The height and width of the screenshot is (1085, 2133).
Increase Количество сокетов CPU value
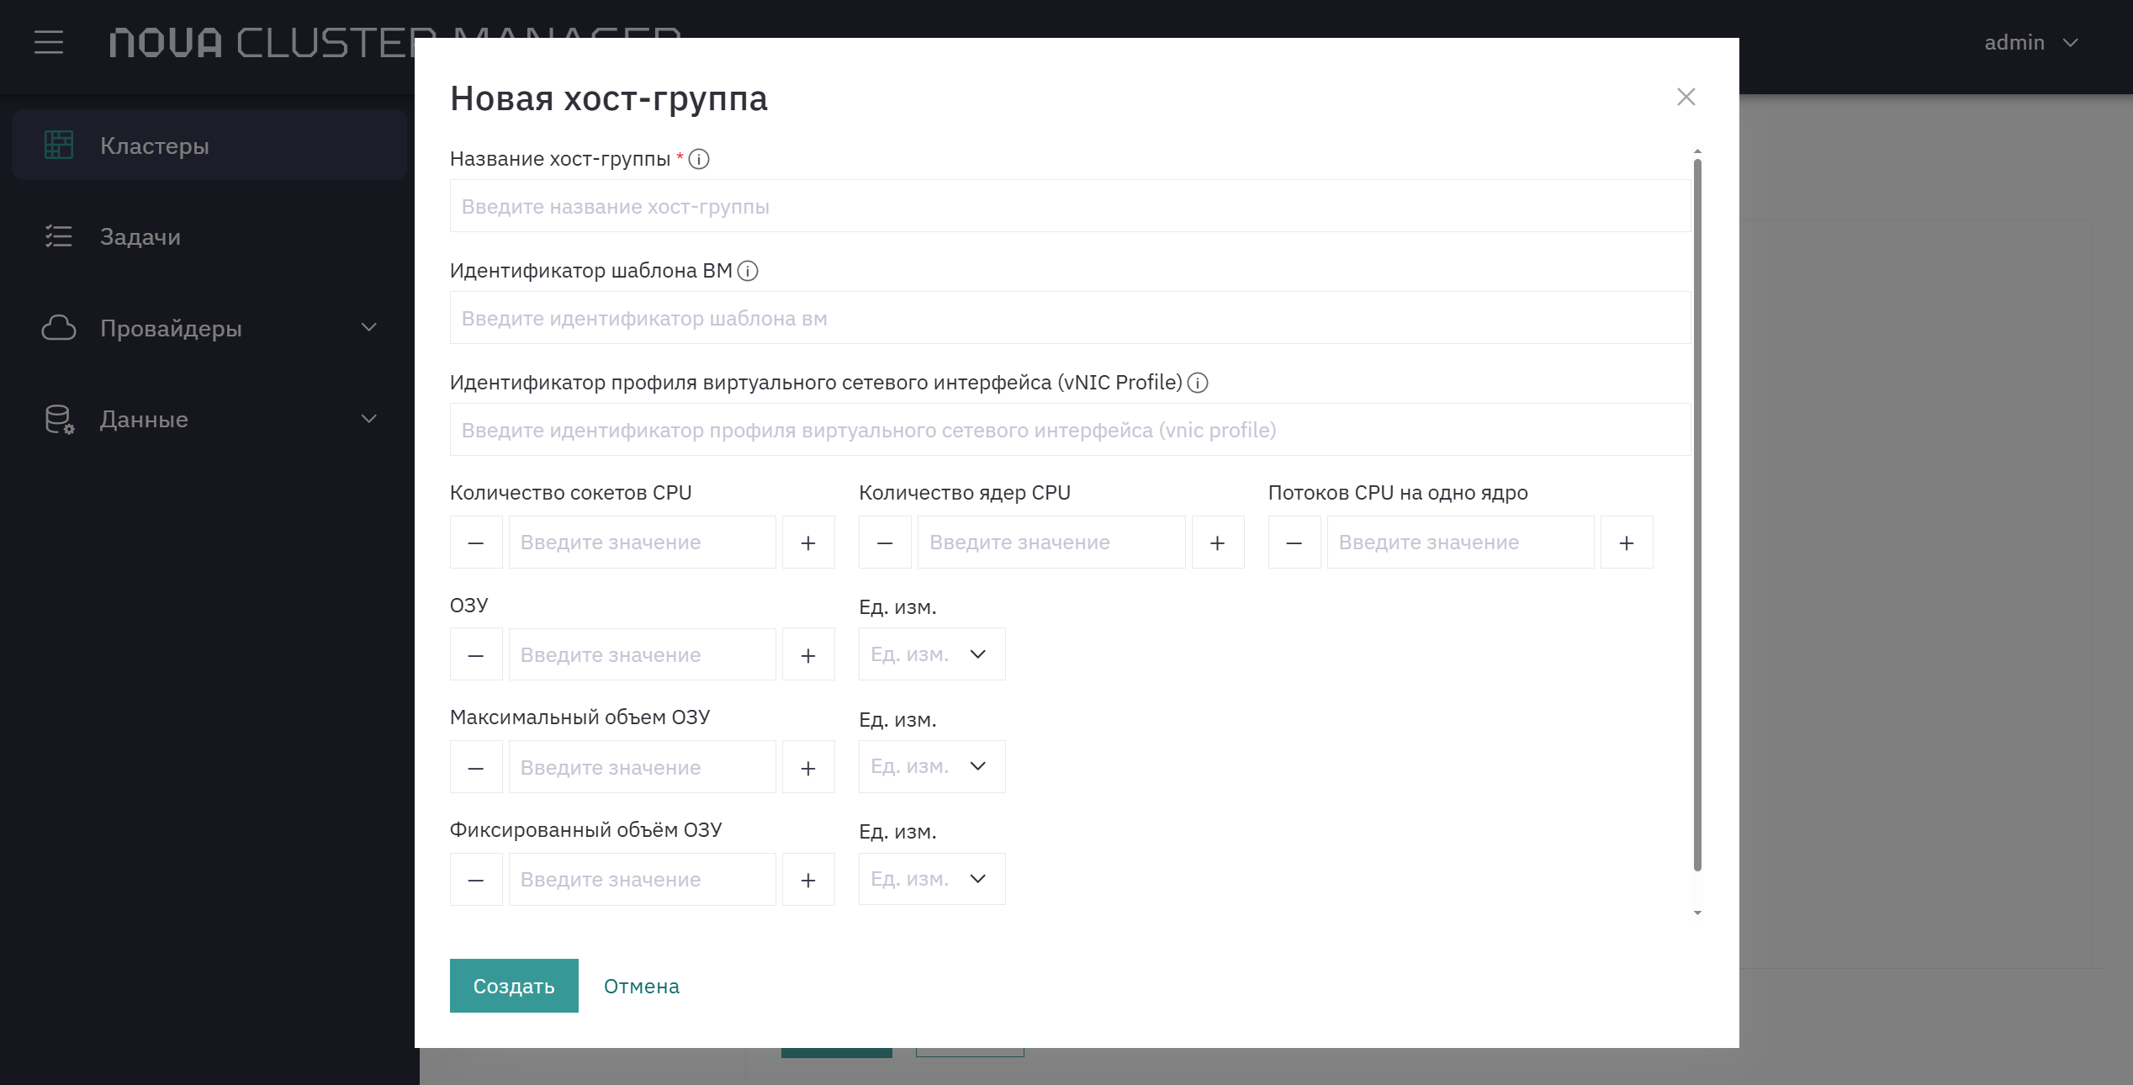point(808,542)
